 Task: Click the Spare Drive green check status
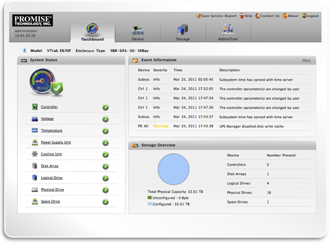tap(106, 202)
